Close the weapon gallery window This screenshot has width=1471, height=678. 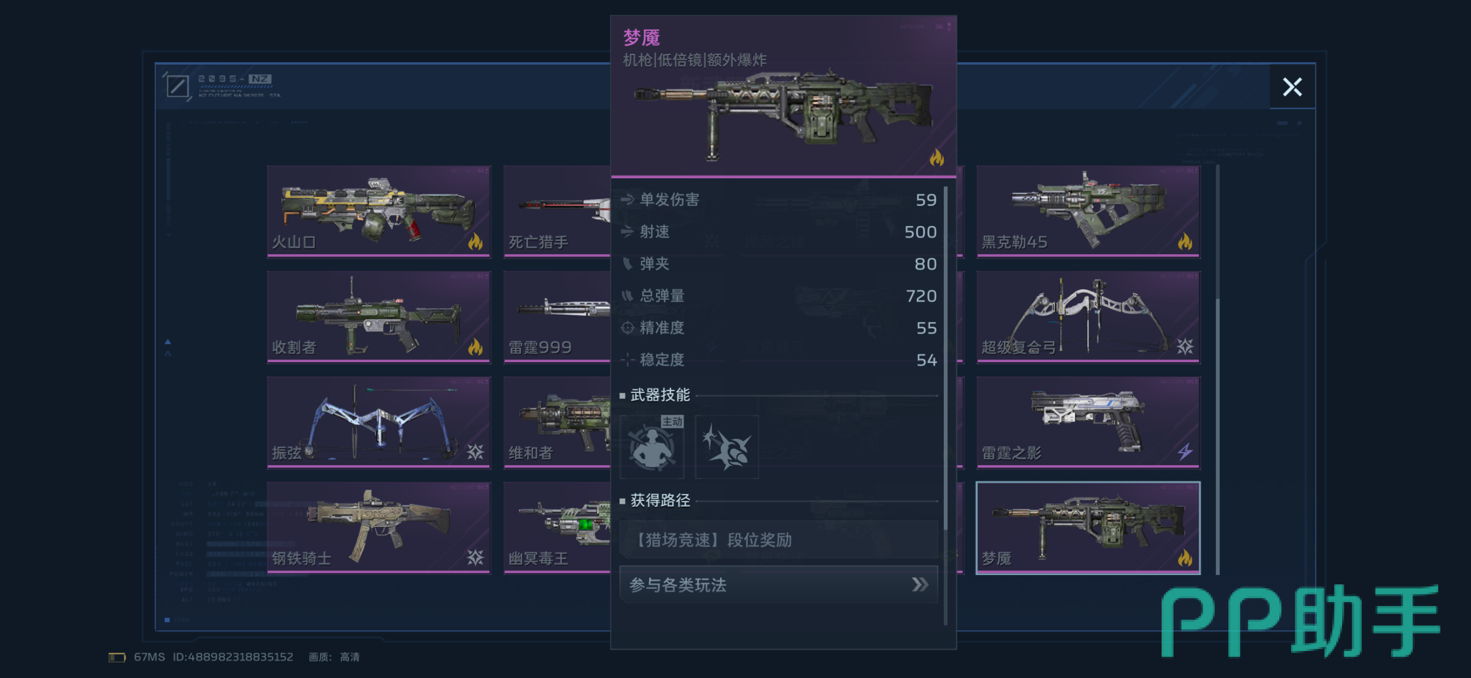(x=1292, y=87)
